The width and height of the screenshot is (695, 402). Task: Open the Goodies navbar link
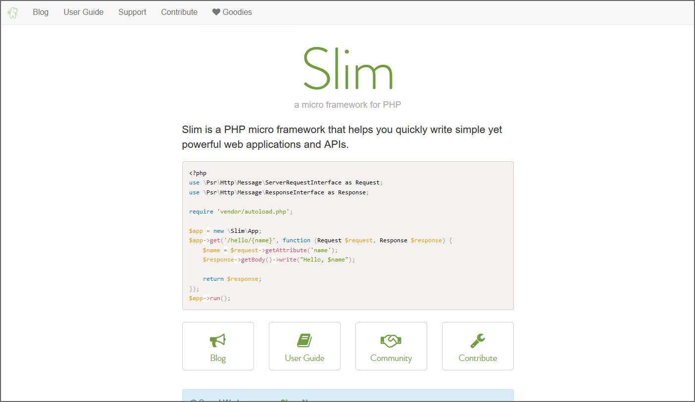click(232, 12)
